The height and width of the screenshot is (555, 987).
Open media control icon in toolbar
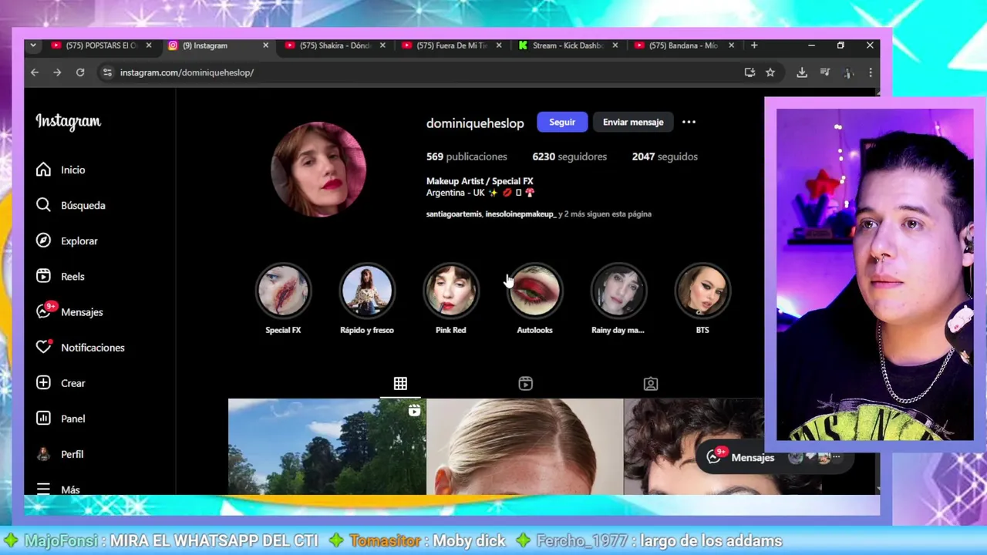(825, 72)
